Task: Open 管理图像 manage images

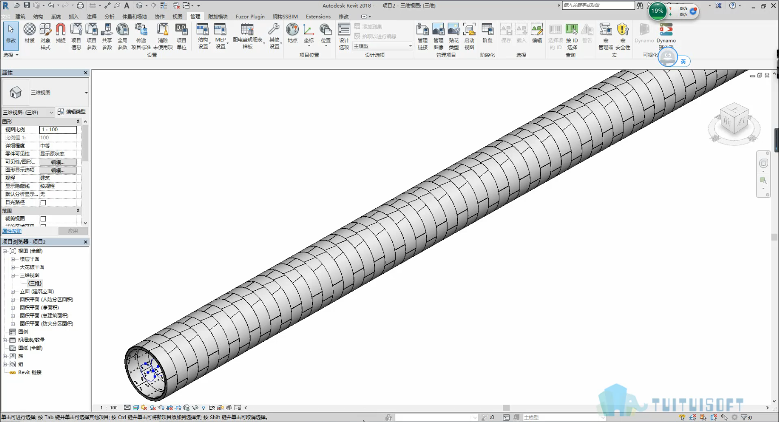Action: click(439, 36)
